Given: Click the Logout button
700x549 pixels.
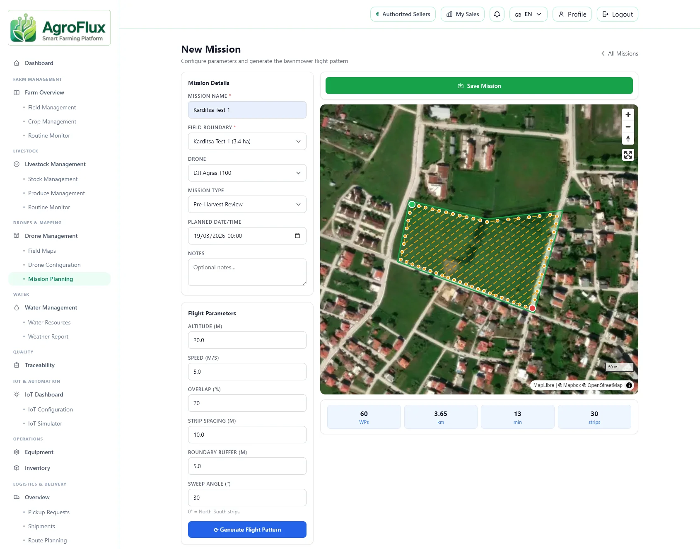Looking at the screenshot, I should tap(617, 14).
